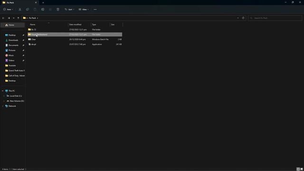
Task: Click the Windows Batch File type cell
Action: (x=100, y=39)
